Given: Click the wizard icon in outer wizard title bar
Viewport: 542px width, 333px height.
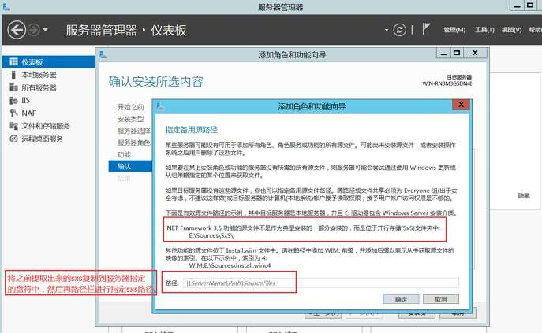Looking at the screenshot, I should tap(103, 54).
